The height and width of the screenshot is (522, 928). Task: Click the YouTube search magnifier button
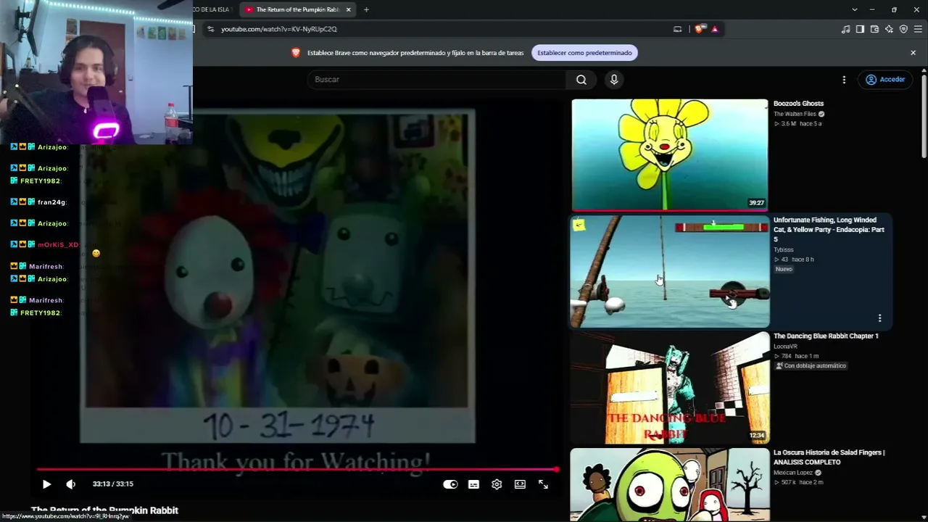pos(581,80)
